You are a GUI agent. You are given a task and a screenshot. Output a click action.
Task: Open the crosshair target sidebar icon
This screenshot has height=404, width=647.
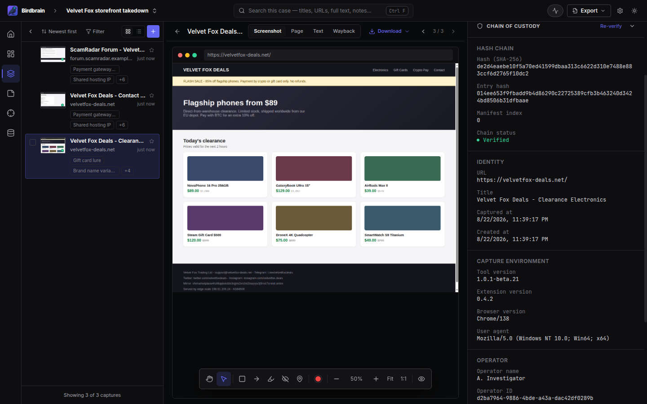click(x=11, y=113)
